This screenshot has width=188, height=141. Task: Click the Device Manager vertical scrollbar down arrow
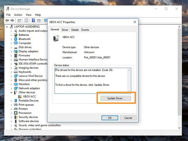(x=179, y=128)
